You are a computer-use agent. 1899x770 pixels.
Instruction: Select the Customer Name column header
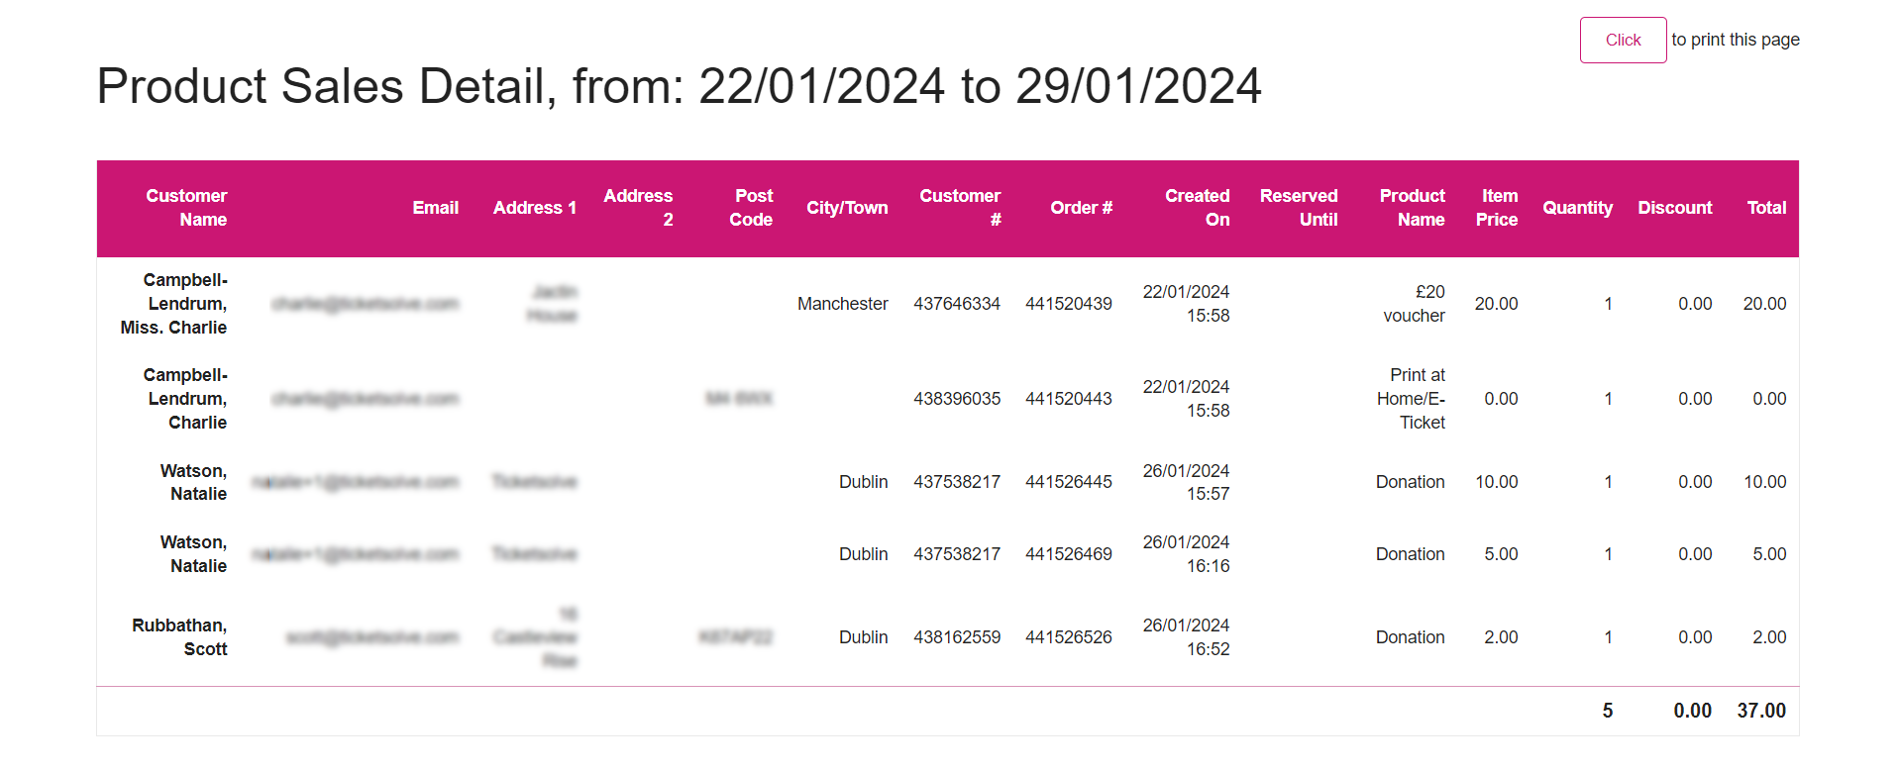[186, 208]
